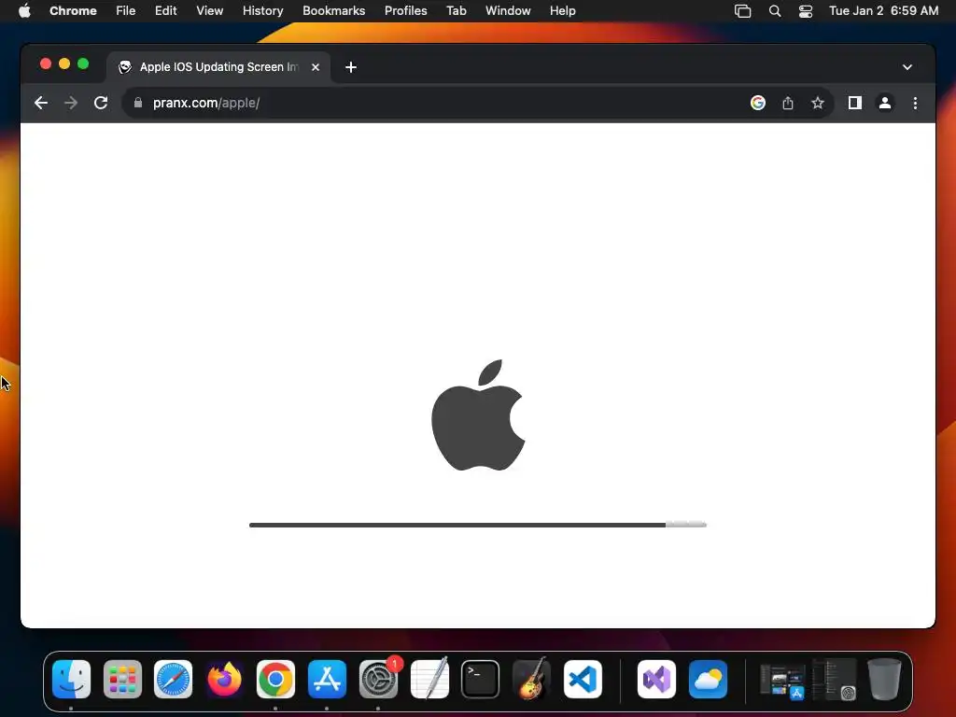
Task: Open Trash from the Dock
Action: 884,679
